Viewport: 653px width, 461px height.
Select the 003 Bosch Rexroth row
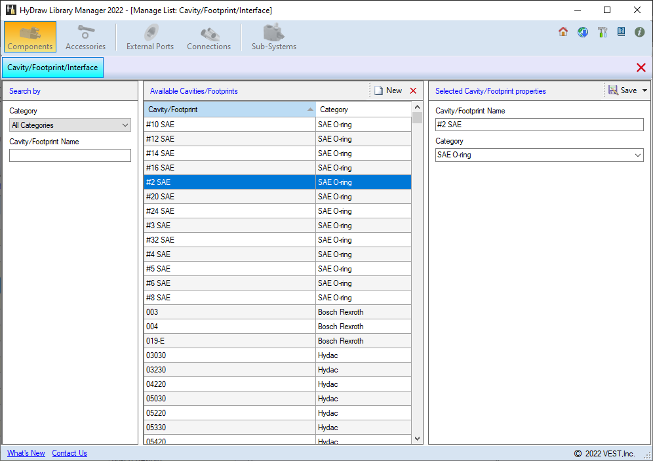(277, 312)
